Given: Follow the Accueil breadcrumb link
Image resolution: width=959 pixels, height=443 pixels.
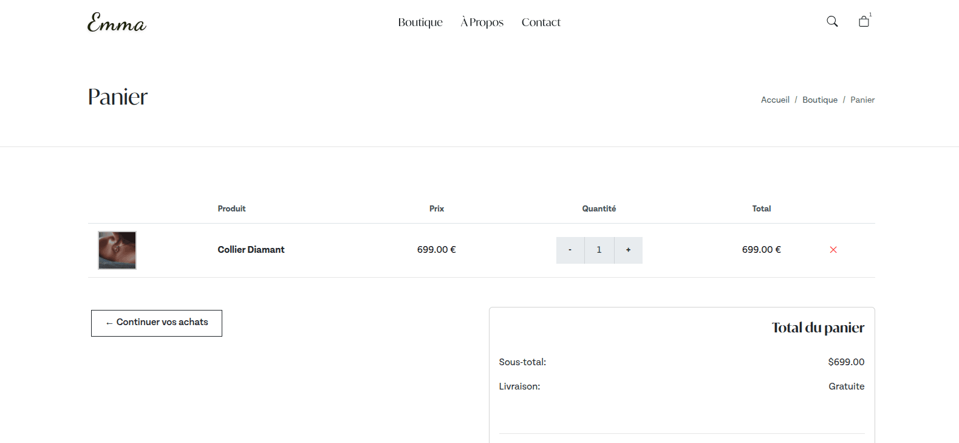Looking at the screenshot, I should (x=775, y=100).
